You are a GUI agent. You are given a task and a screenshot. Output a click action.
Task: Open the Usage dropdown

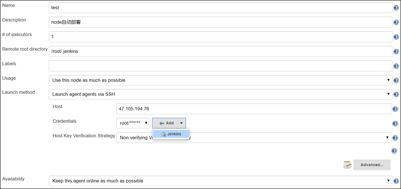point(220,80)
